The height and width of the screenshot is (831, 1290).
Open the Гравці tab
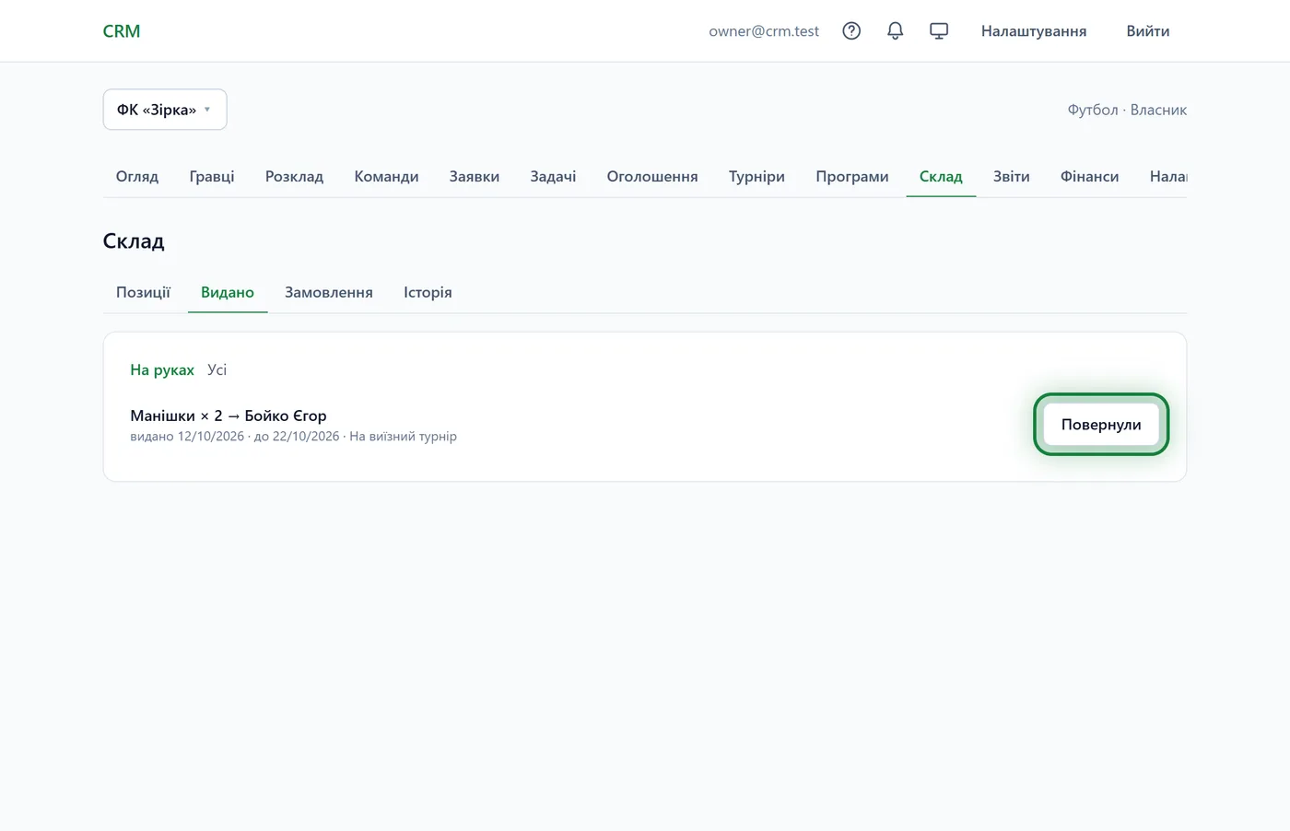point(212,176)
